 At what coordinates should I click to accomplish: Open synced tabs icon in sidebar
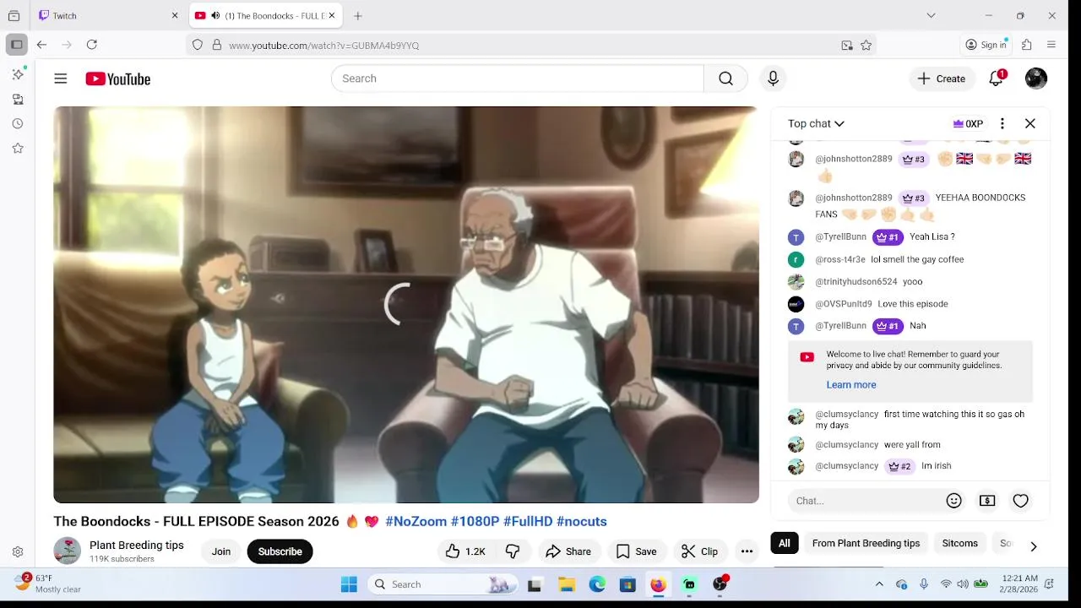pyautogui.click(x=18, y=99)
